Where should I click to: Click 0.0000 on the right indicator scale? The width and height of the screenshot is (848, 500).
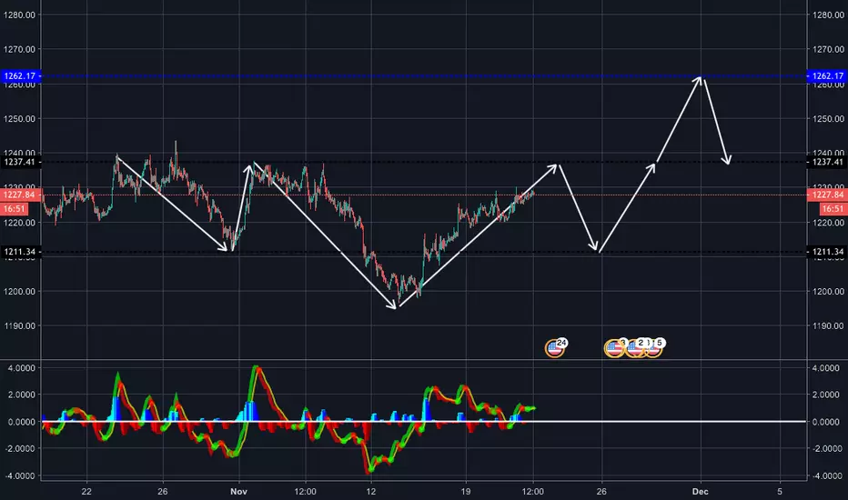826,422
